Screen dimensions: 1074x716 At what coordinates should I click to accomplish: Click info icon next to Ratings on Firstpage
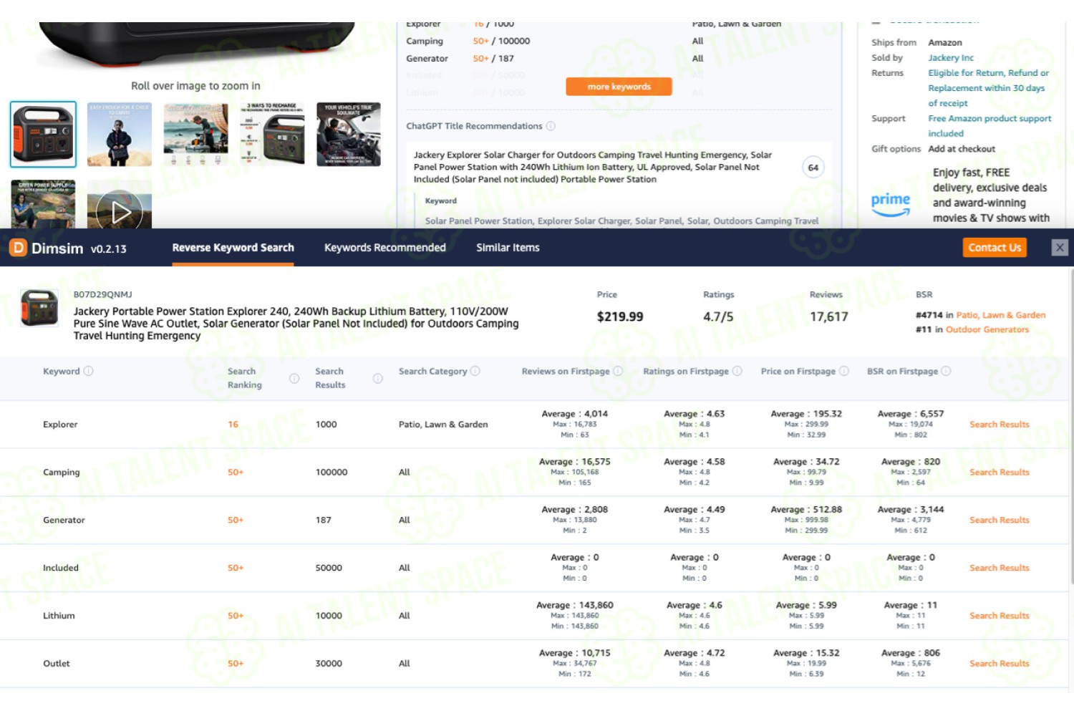(x=737, y=371)
